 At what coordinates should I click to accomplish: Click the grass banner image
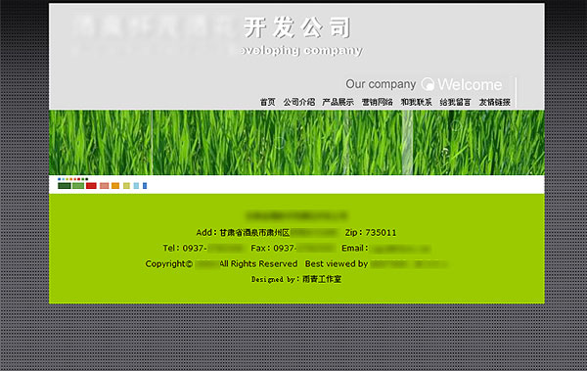[296, 142]
